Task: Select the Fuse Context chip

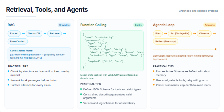Action: pyautogui.click(x=18, y=41)
